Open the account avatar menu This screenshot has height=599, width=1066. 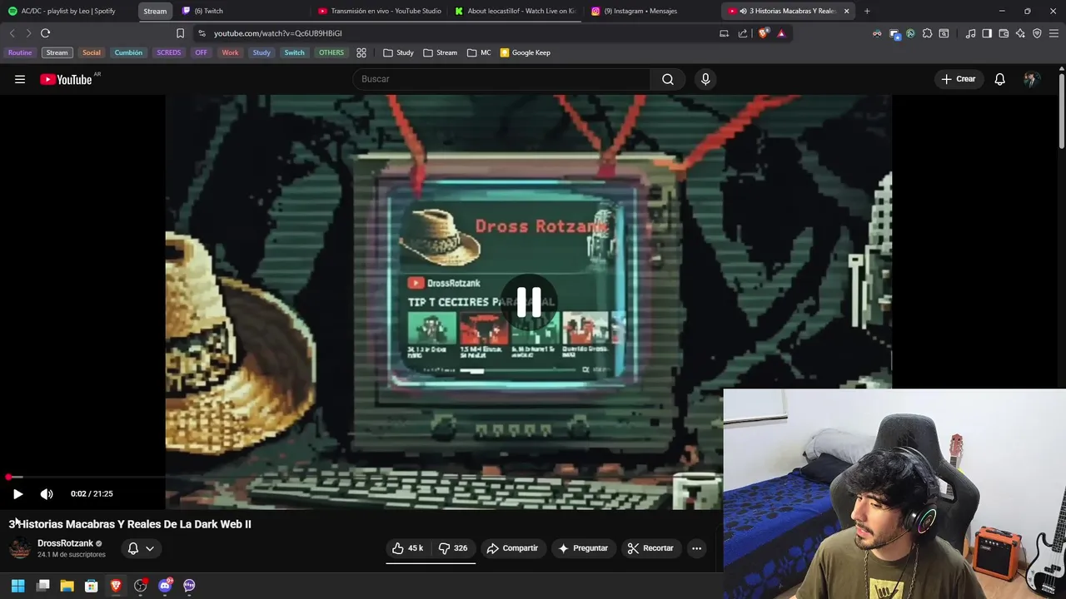[1032, 79]
